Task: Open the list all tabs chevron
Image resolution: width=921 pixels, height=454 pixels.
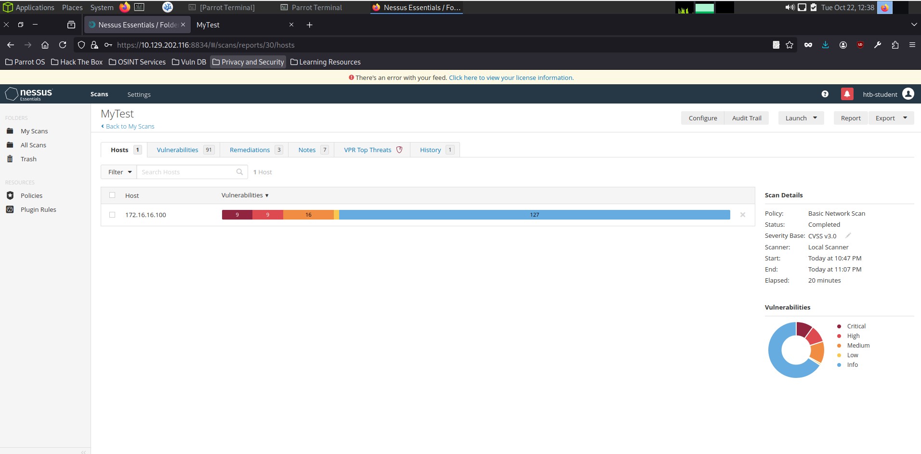Action: coord(914,25)
